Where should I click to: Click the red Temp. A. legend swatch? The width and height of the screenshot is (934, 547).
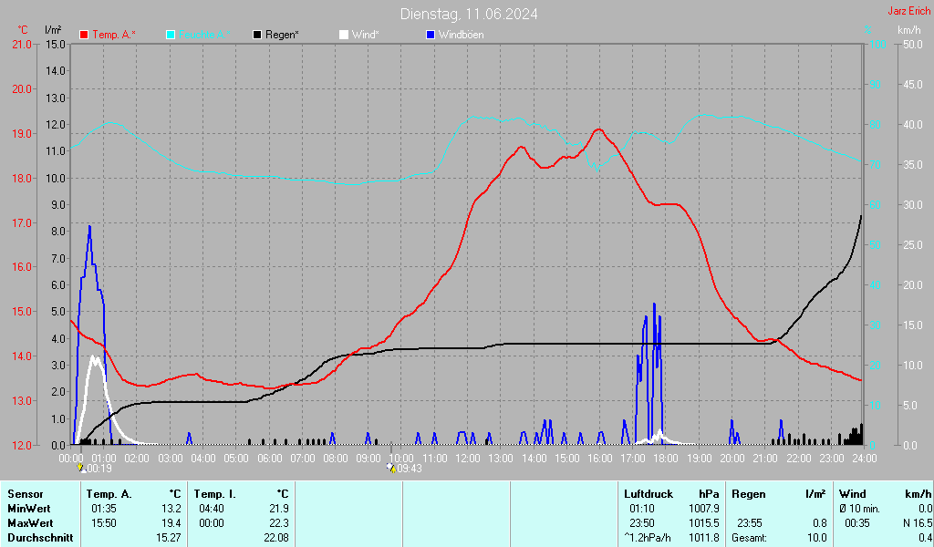click(x=85, y=35)
